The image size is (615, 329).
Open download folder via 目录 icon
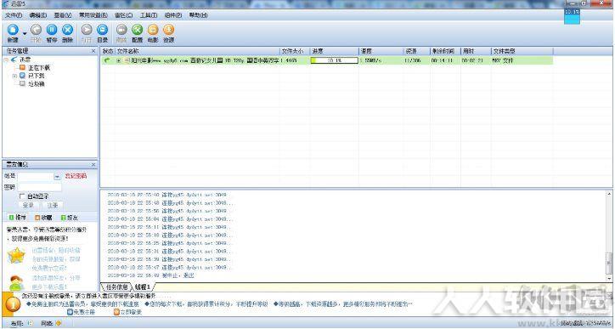pyautogui.click(x=103, y=30)
